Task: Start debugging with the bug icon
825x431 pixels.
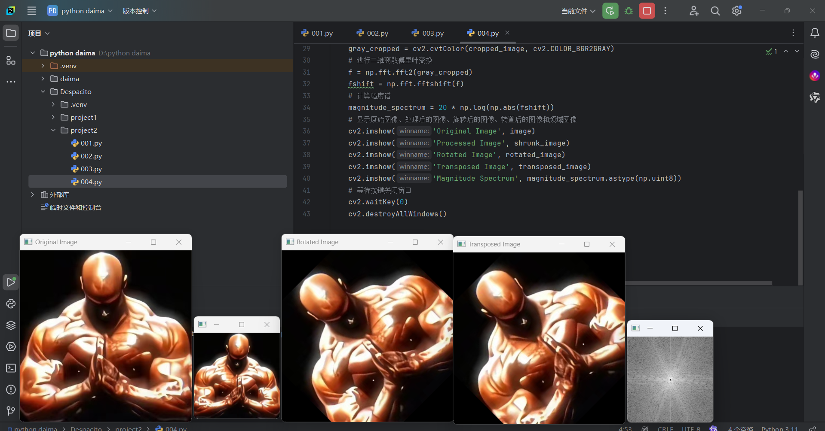Action: coord(629,11)
